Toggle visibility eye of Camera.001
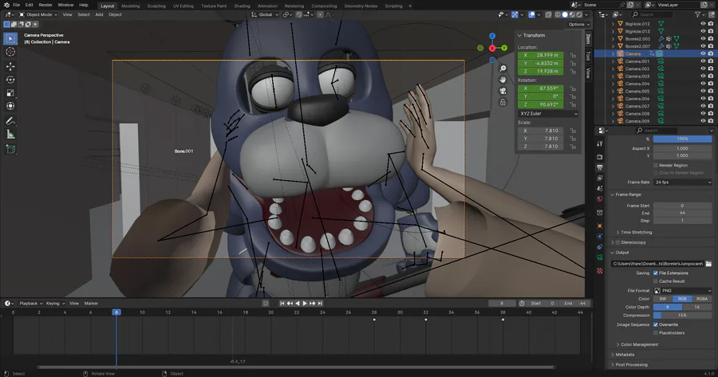718x377 pixels. pyautogui.click(x=703, y=61)
